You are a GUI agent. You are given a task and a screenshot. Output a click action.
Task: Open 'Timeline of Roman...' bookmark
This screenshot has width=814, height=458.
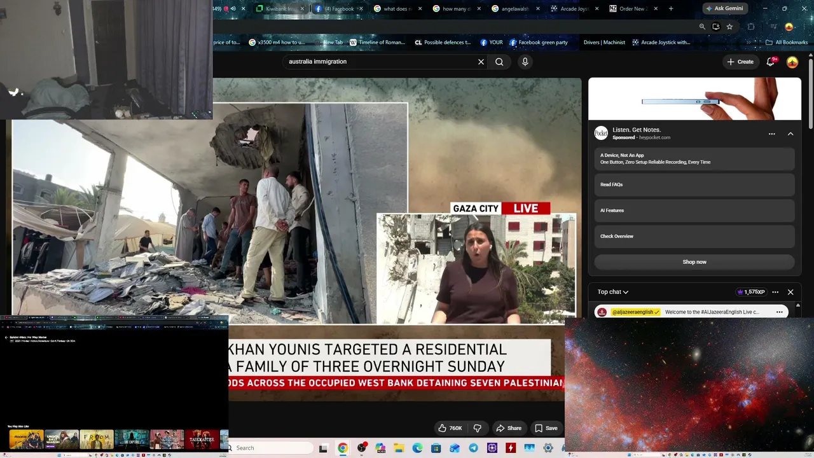377,43
